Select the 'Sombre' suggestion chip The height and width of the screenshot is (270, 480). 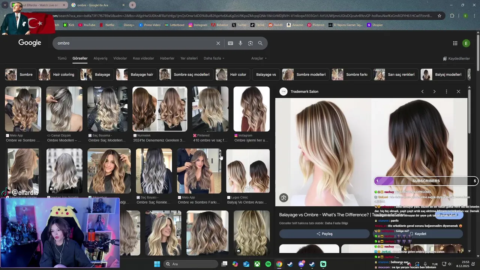[x=21, y=75]
